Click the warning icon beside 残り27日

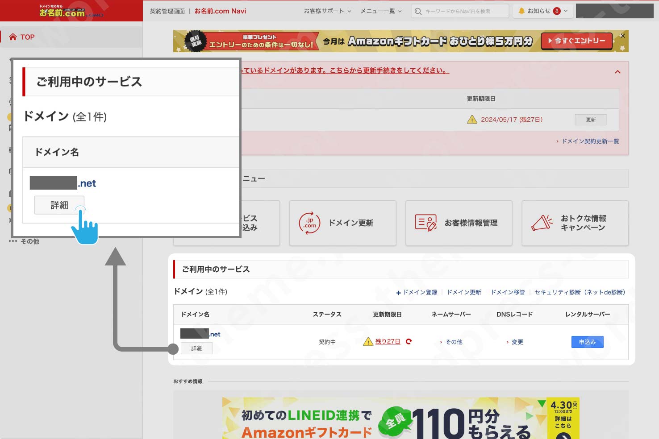[368, 342]
